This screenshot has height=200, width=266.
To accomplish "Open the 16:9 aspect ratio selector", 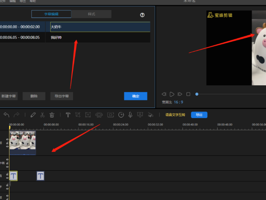I will pyautogui.click(x=178, y=102).
